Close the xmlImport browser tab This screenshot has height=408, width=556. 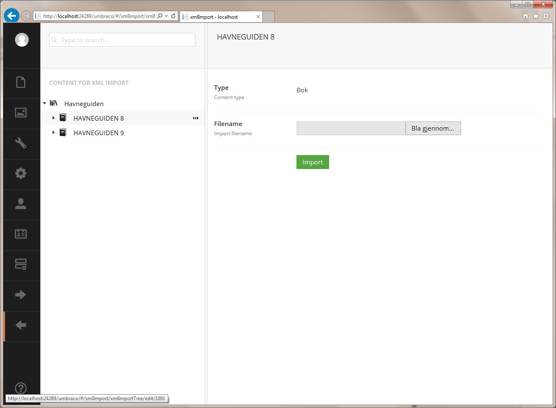coord(258,17)
